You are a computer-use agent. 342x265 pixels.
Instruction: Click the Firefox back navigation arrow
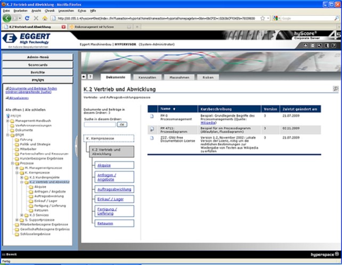click(x=7, y=18)
